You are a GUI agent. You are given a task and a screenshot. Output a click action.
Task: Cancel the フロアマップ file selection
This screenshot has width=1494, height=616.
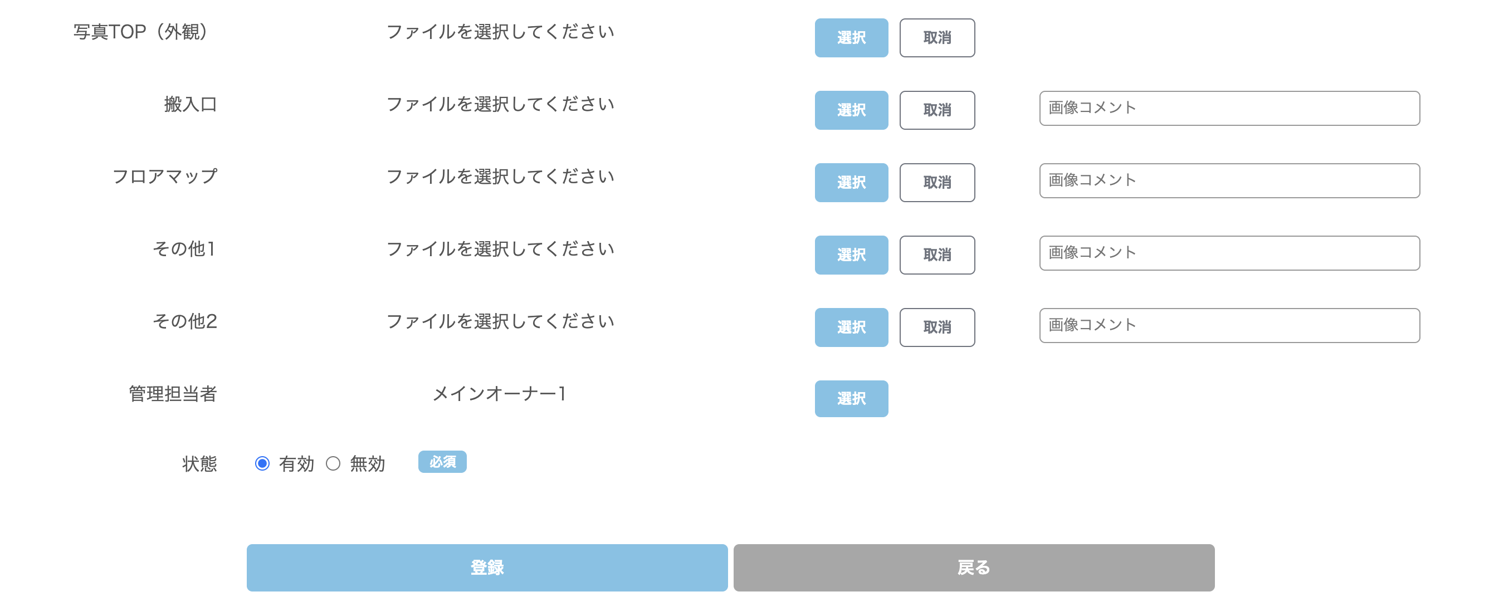(x=936, y=183)
